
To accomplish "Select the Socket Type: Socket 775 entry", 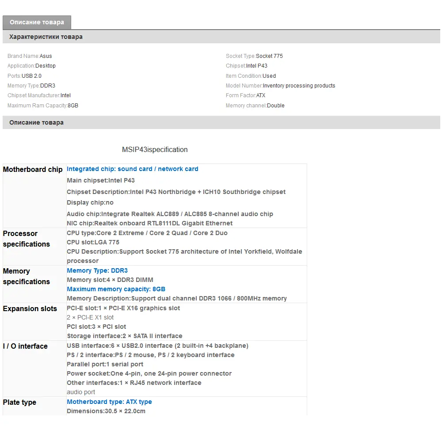I will tap(254, 56).
